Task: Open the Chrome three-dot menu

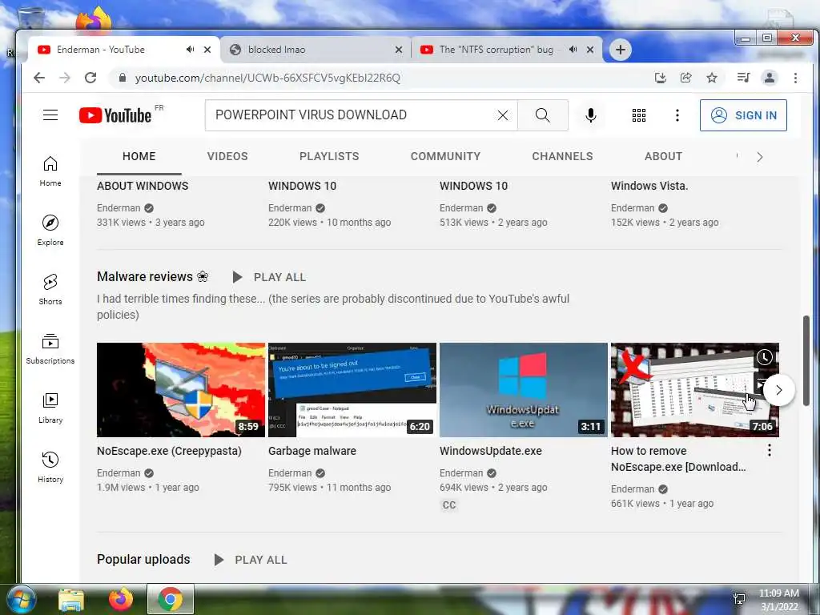Action: coord(795,78)
